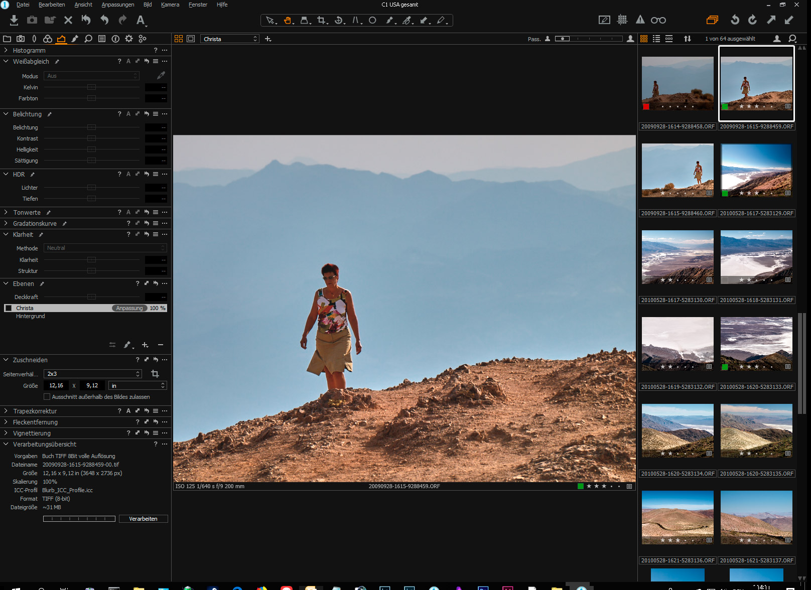Select thumbnail 20100528-1617-5283129.ORF
Image resolution: width=811 pixels, height=590 pixels.
(x=756, y=170)
